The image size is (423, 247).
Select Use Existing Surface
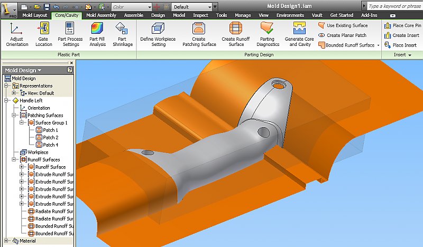click(343, 25)
